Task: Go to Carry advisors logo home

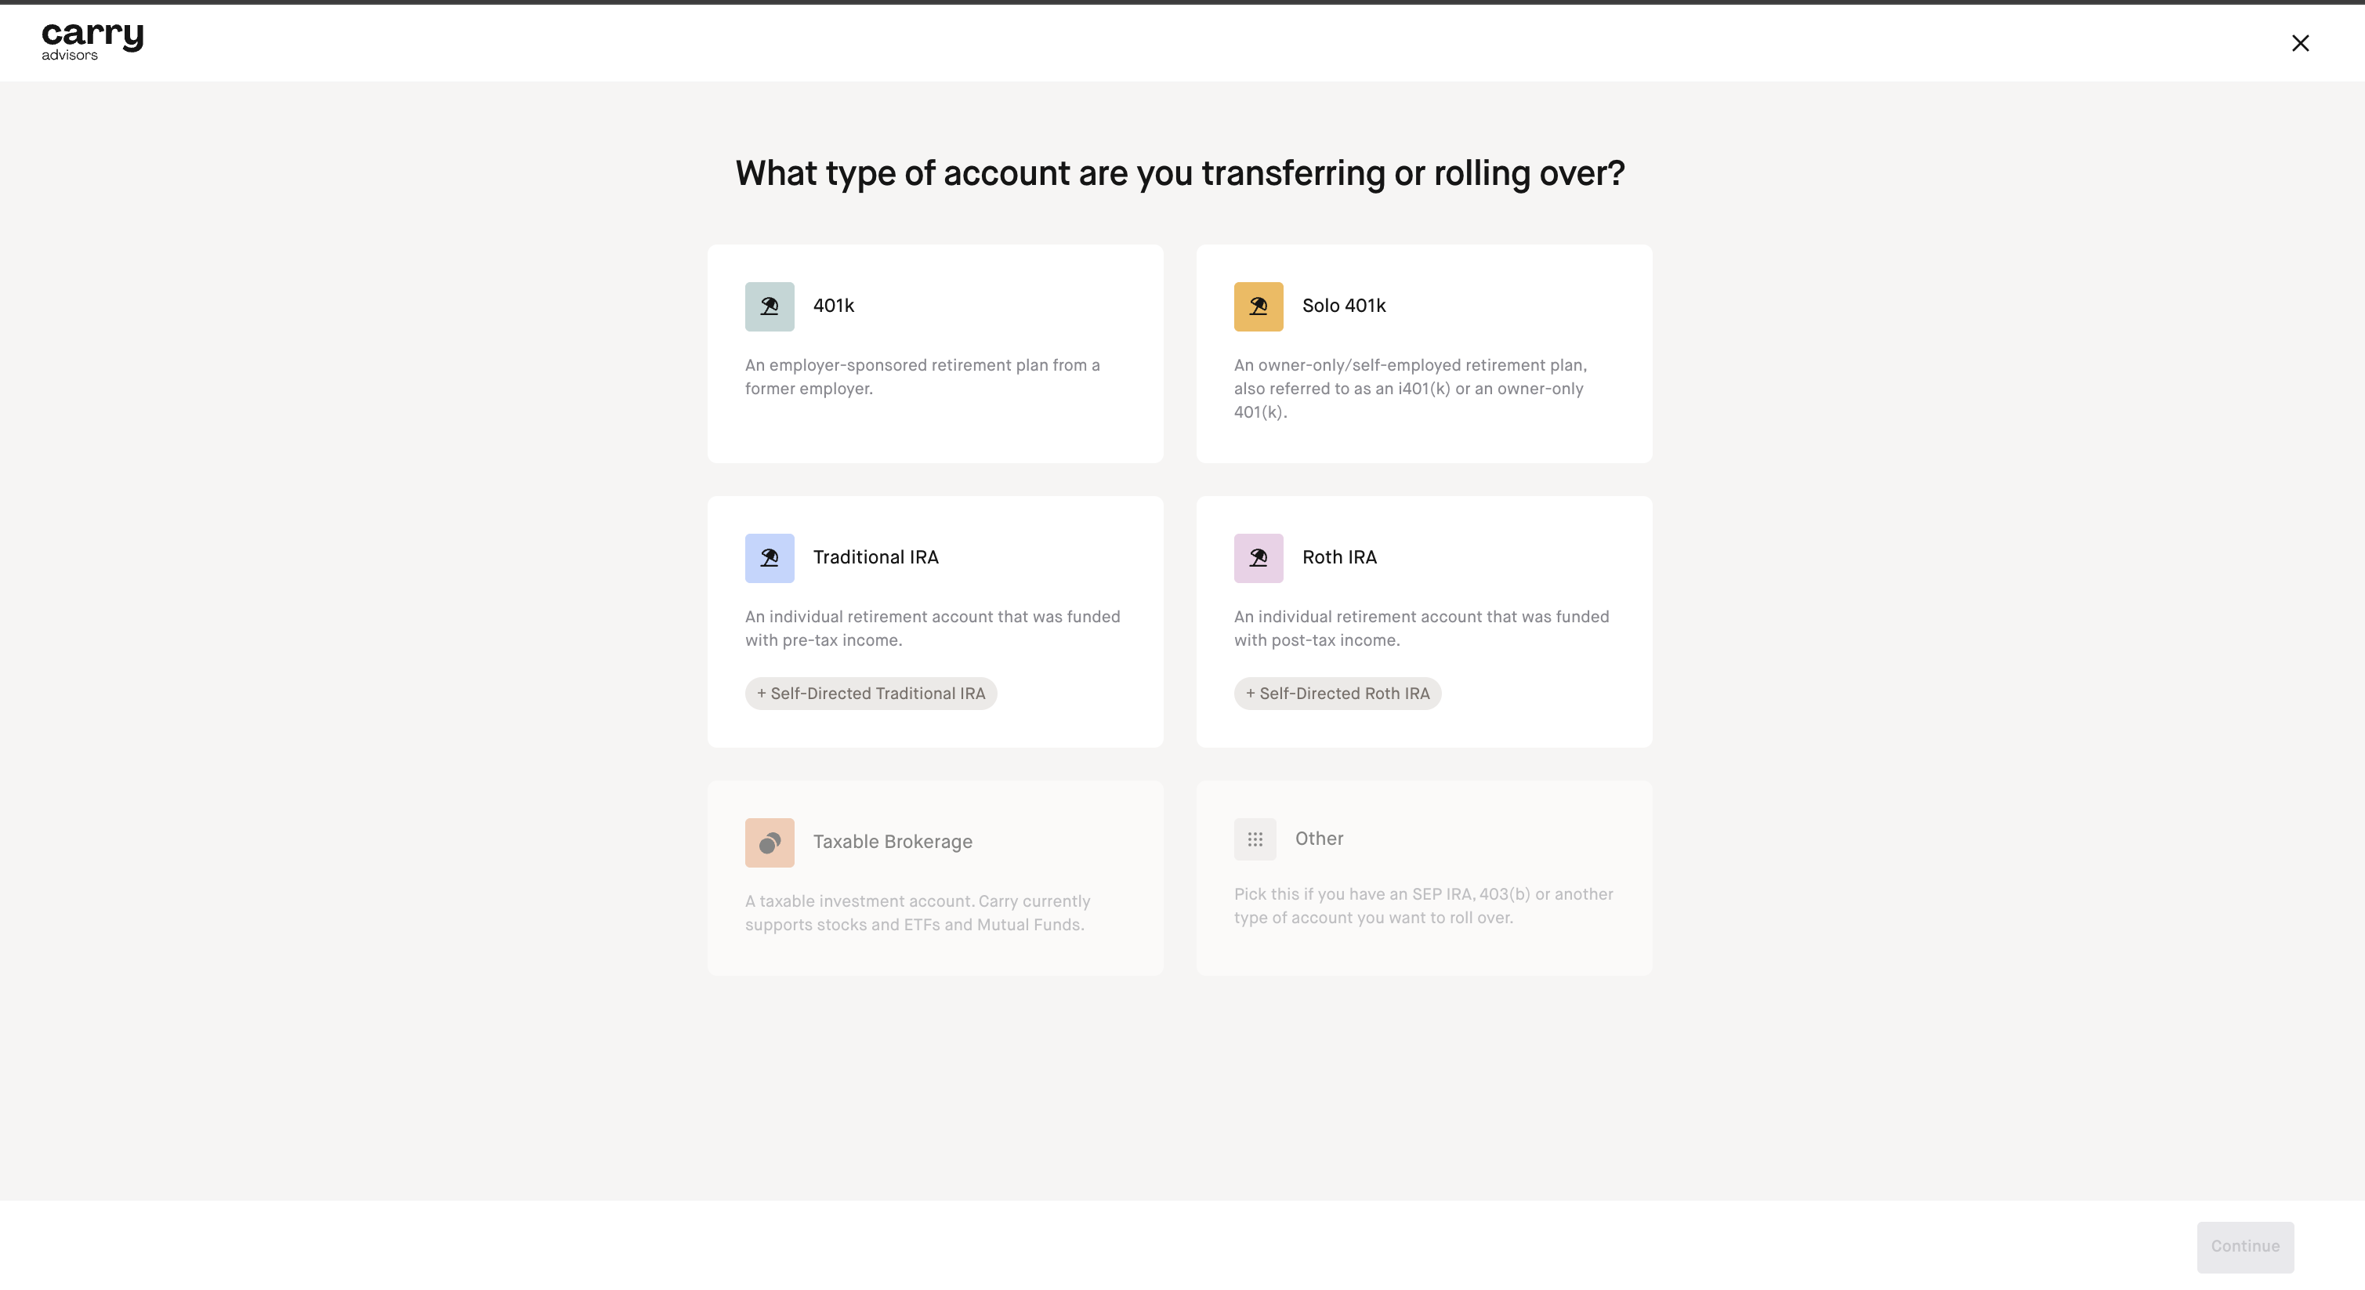Action: 92,42
